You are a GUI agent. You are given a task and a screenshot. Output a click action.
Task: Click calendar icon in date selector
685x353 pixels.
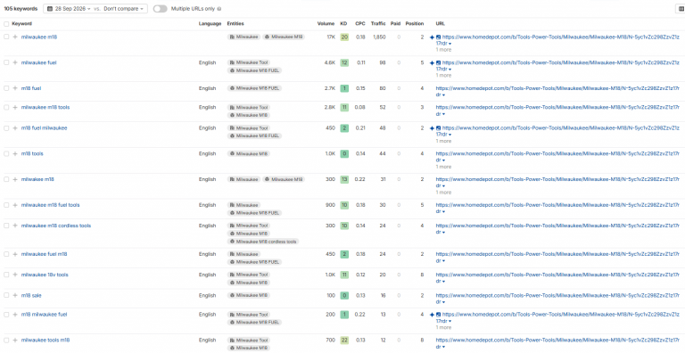(51, 9)
